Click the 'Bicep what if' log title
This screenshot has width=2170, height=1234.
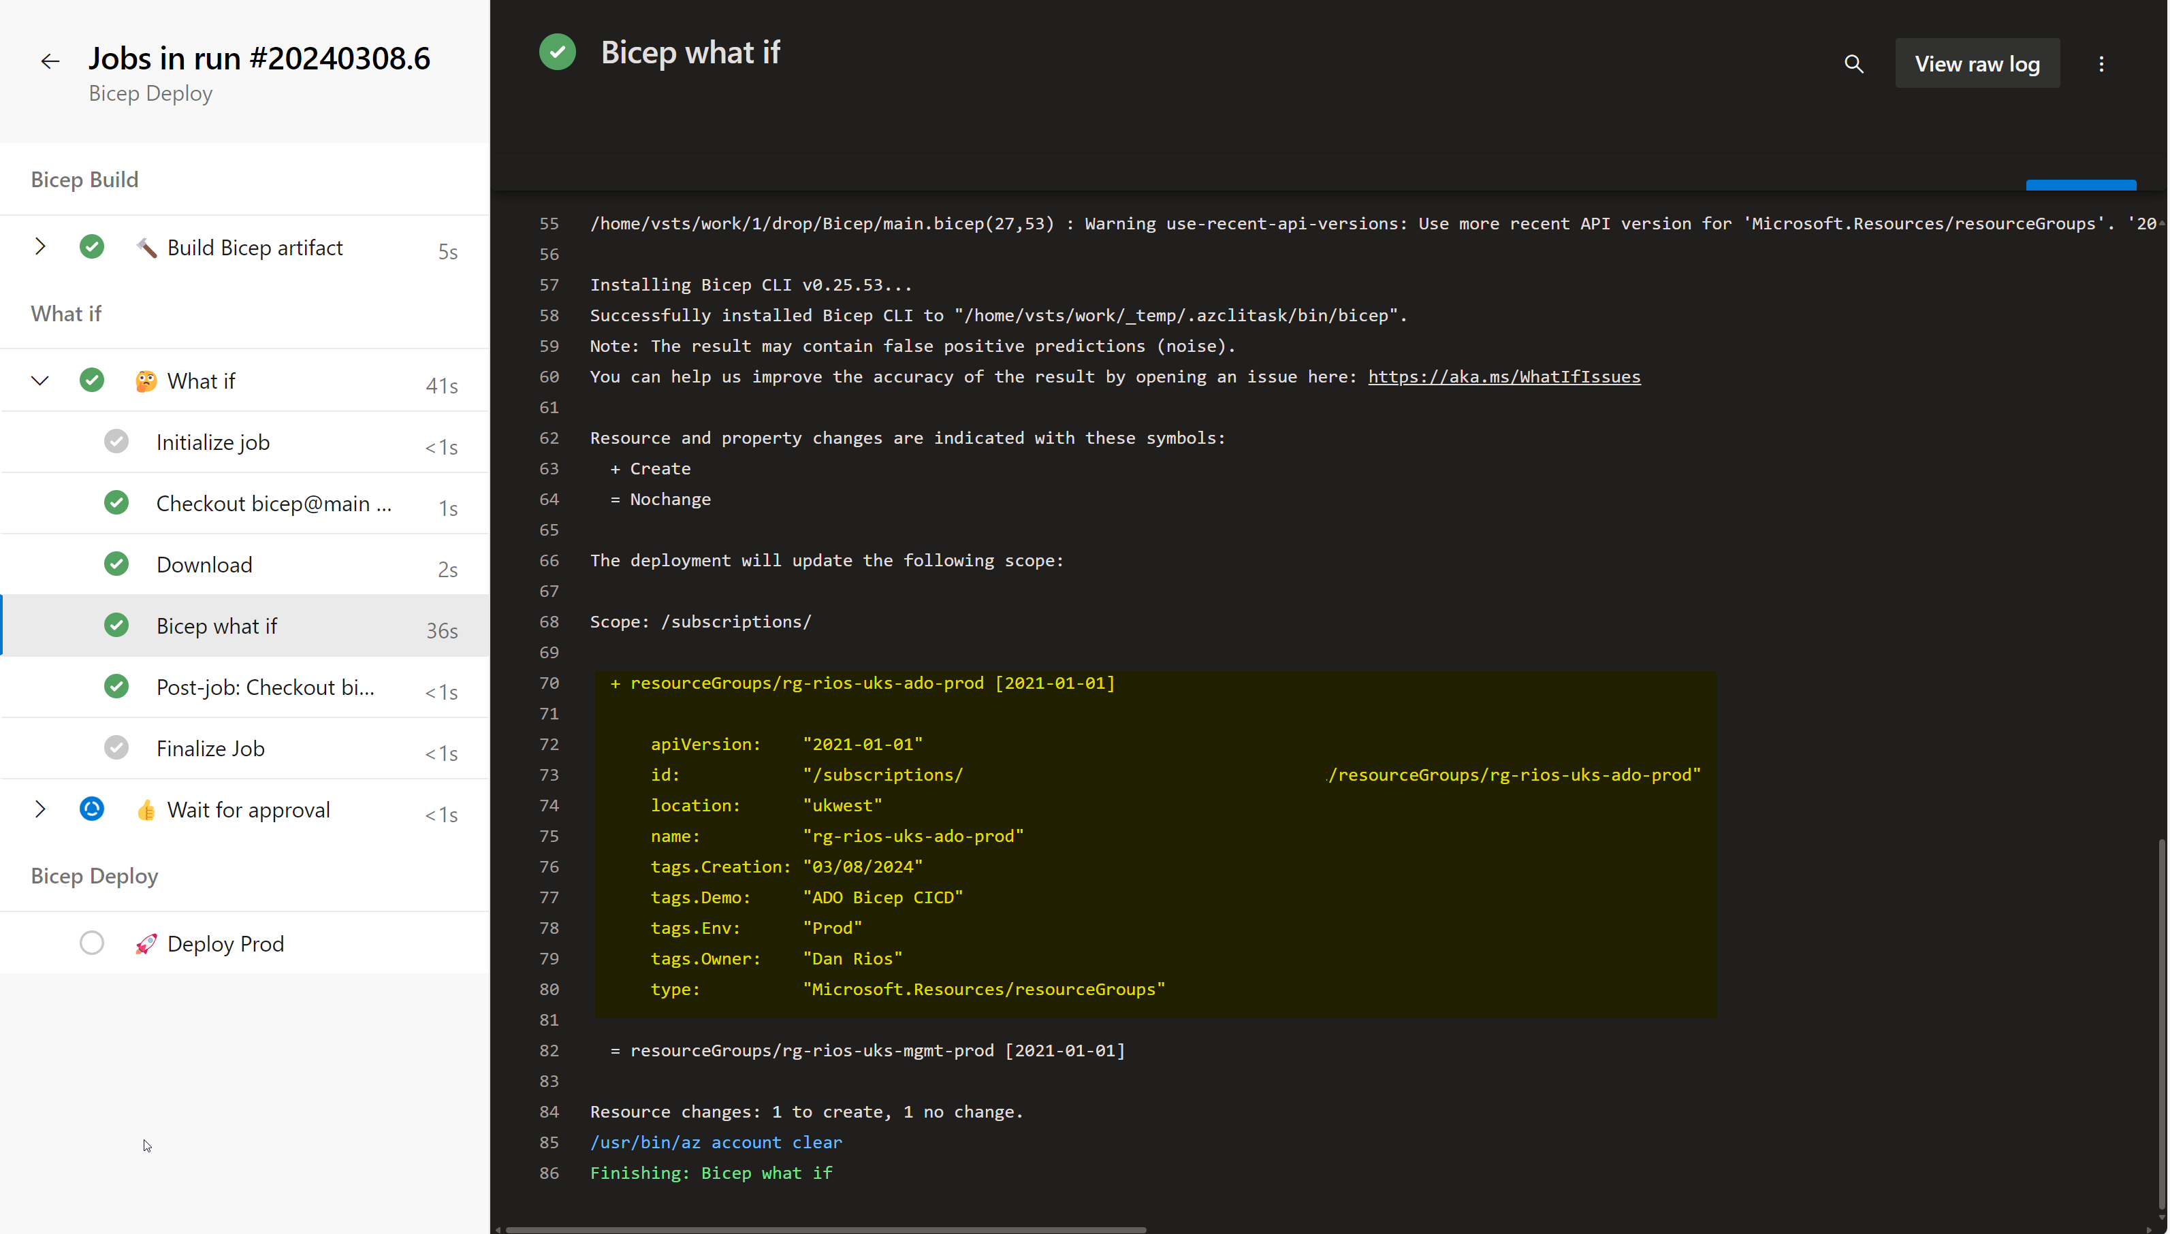pos(690,52)
